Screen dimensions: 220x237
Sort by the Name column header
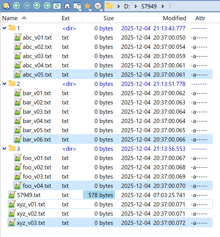[10, 18]
